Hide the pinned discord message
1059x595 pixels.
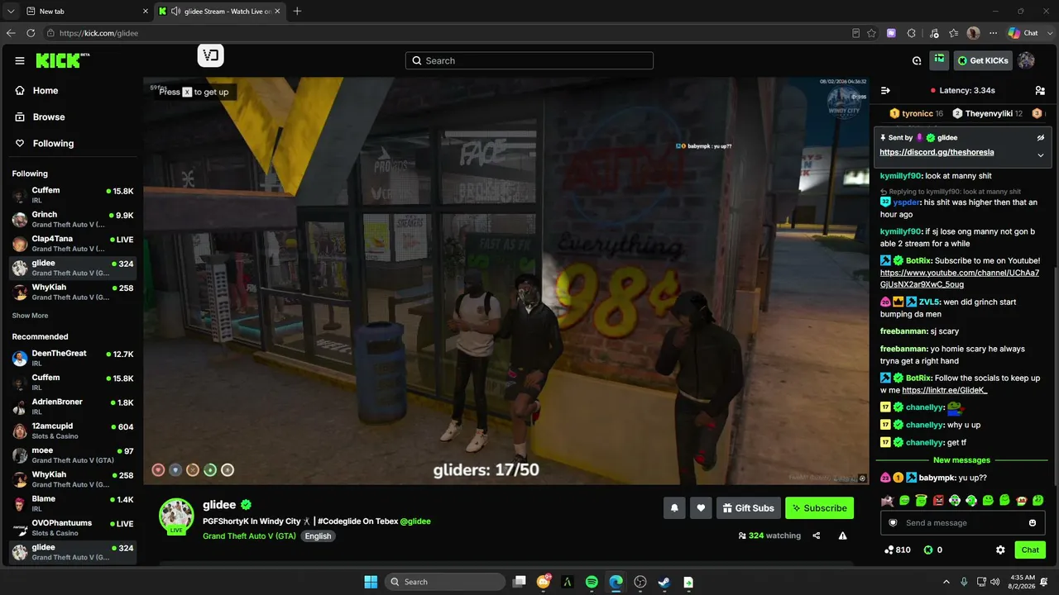[x=1041, y=138]
